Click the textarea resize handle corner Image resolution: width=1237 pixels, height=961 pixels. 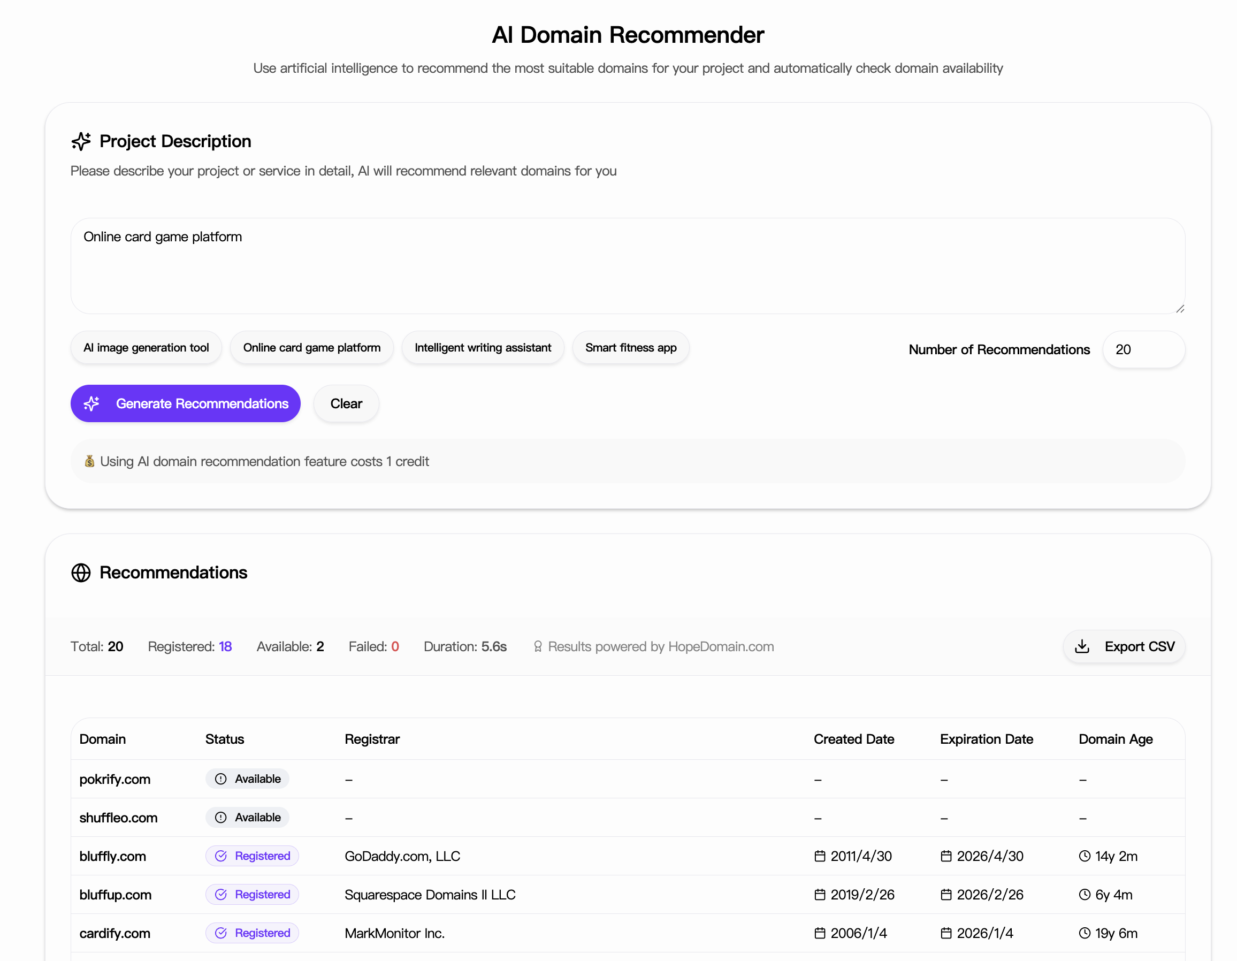coord(1180,309)
